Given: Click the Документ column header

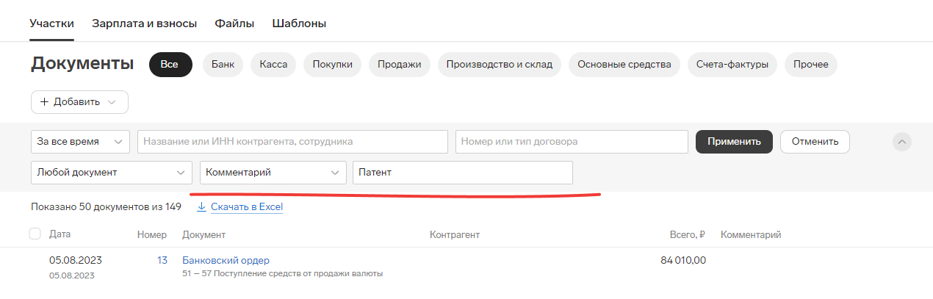Looking at the screenshot, I should [x=203, y=234].
